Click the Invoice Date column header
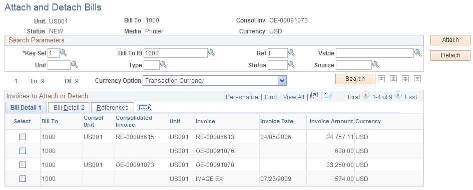The width and height of the screenshot is (473, 190). [x=277, y=121]
